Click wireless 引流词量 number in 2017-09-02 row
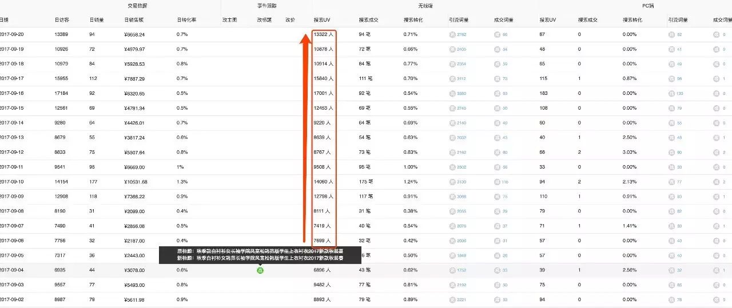 click(462, 299)
